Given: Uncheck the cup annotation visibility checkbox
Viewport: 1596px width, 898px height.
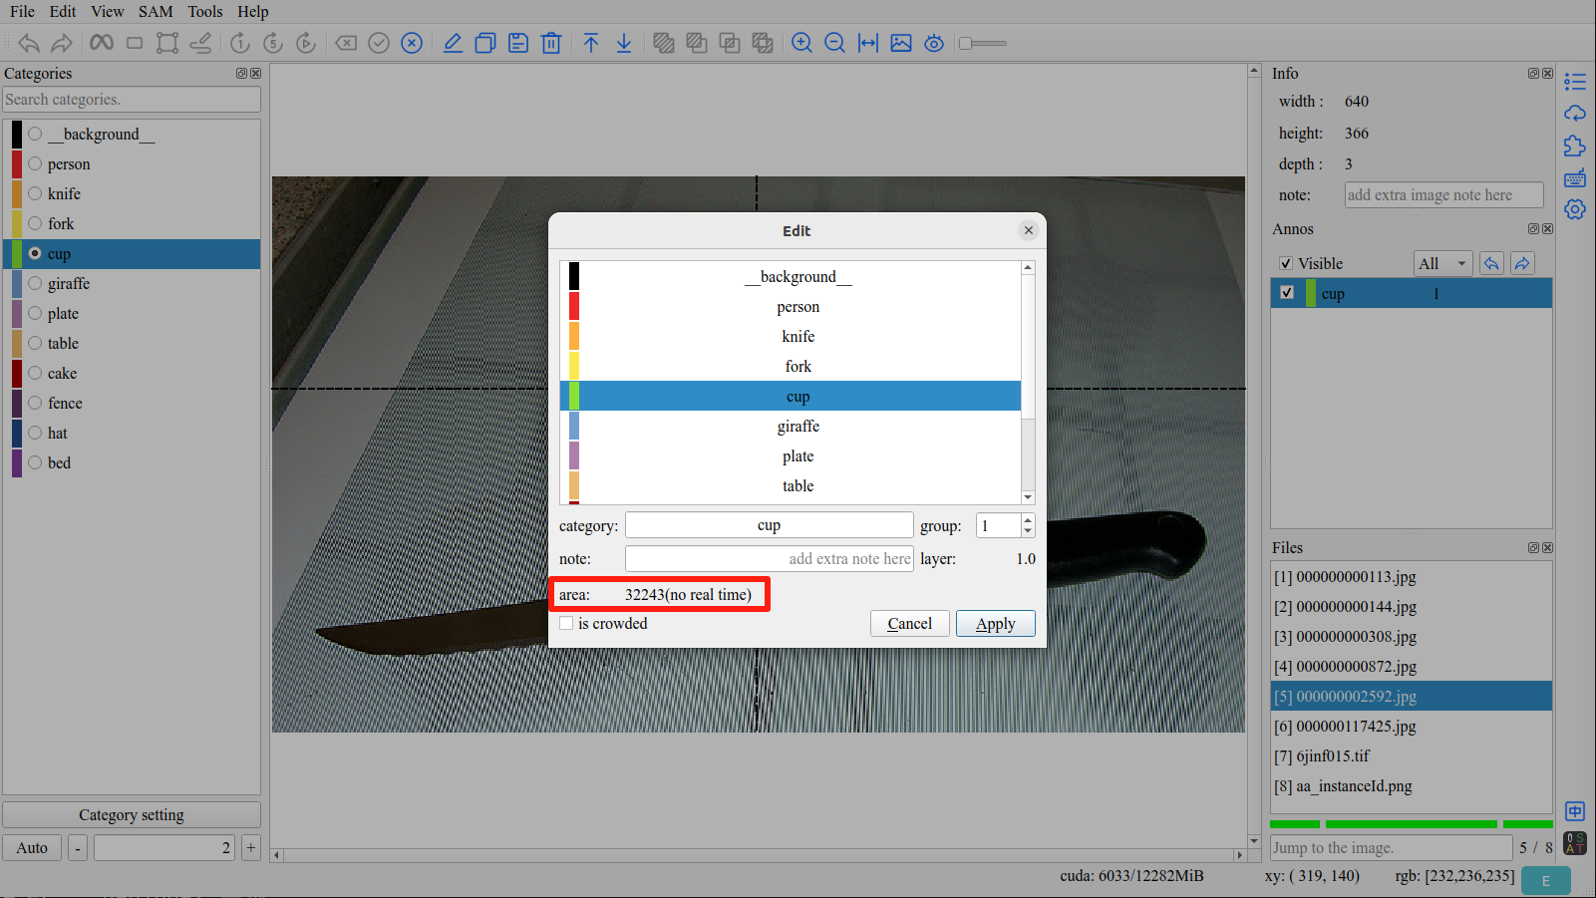Looking at the screenshot, I should tap(1287, 293).
